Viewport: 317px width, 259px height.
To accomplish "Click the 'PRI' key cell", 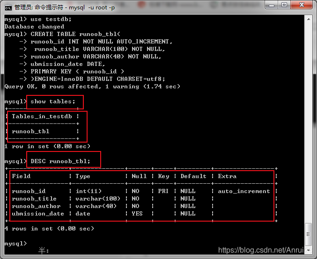I will click(x=163, y=191).
